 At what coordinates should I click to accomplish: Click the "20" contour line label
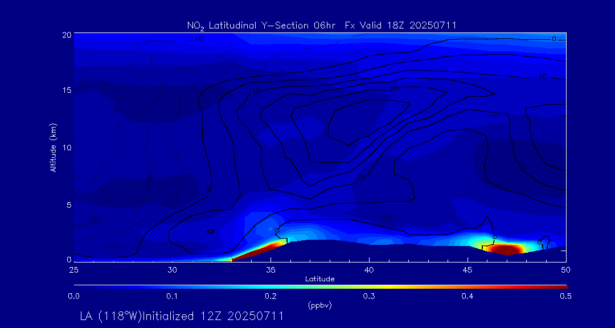[393, 89]
